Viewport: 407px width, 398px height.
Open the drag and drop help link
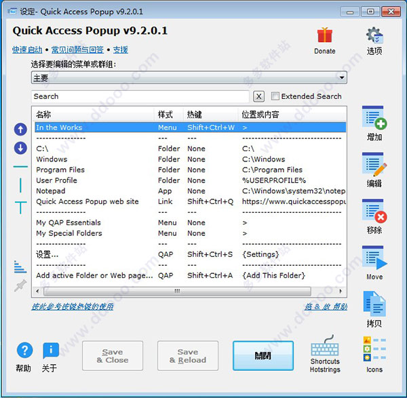326,306
